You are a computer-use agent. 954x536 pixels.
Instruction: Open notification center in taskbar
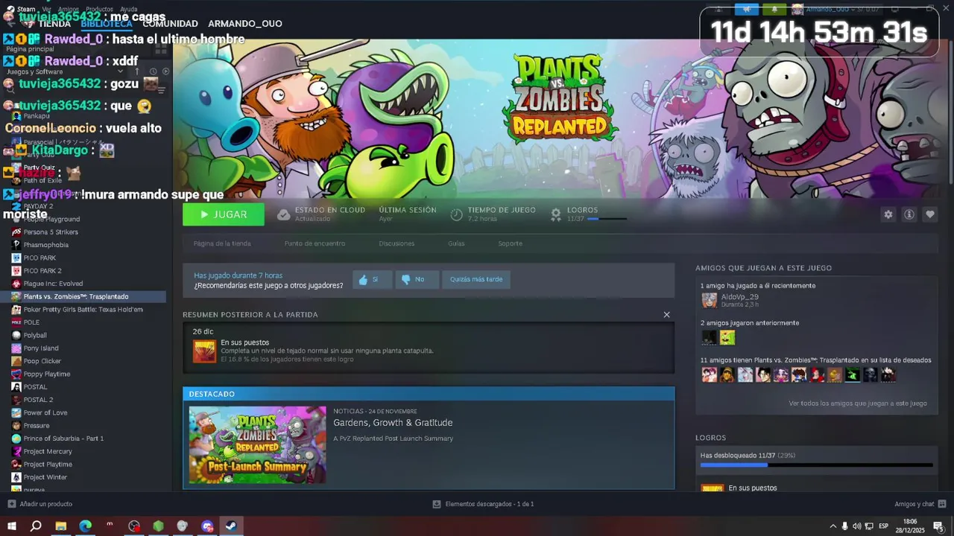click(x=938, y=526)
